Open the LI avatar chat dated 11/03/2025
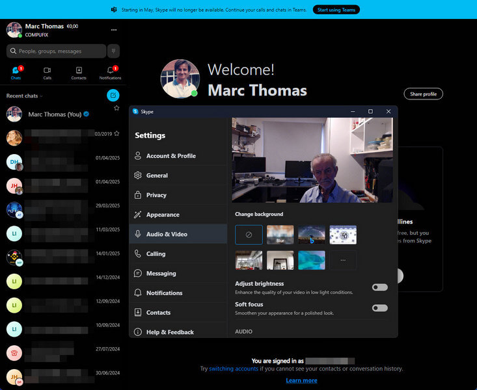The image size is (477, 390). (14, 234)
